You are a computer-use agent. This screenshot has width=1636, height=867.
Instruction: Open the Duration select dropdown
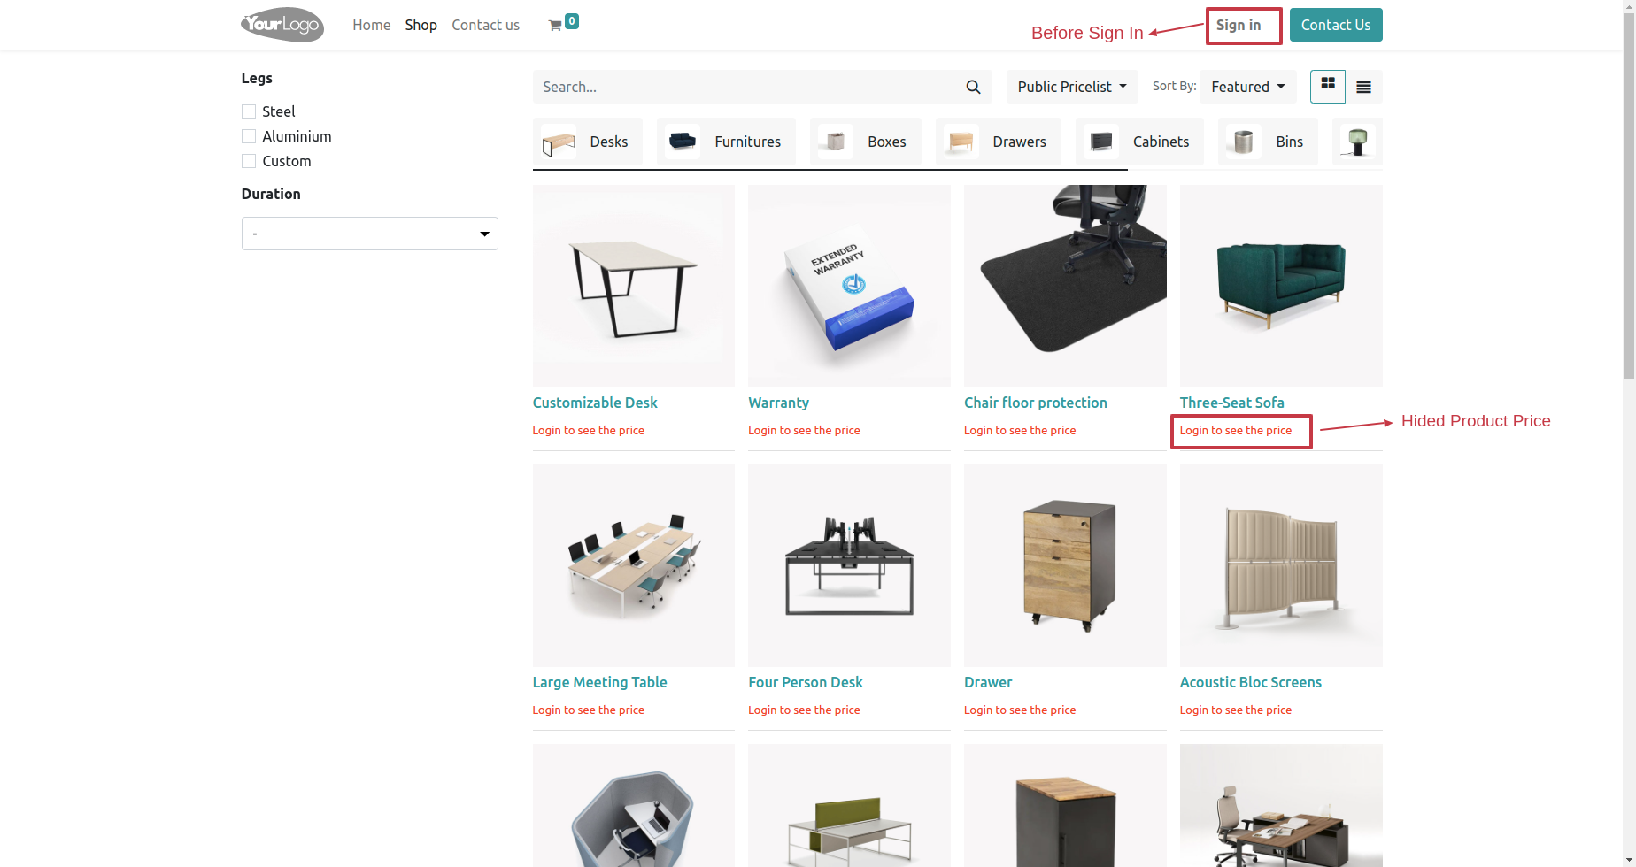click(x=370, y=234)
